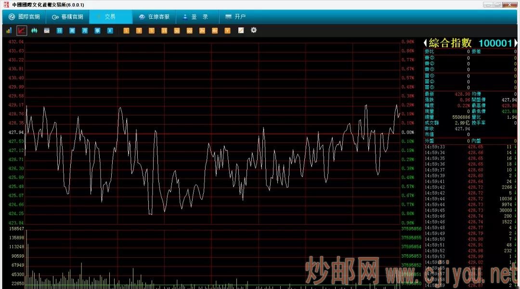Select the 2hr orange period icon

[x=202, y=30]
